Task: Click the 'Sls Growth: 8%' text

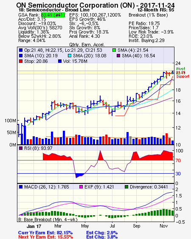Action: pyautogui.click(x=84, y=28)
